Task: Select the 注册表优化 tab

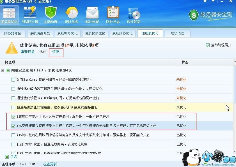Action: [150, 33]
